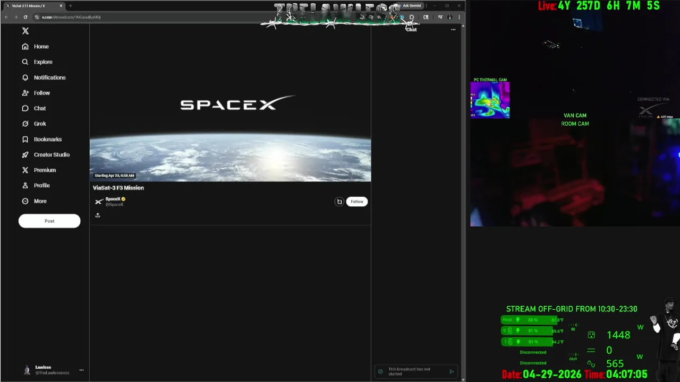
Task: Open the chat panel three-dots menu
Action: click(453, 30)
